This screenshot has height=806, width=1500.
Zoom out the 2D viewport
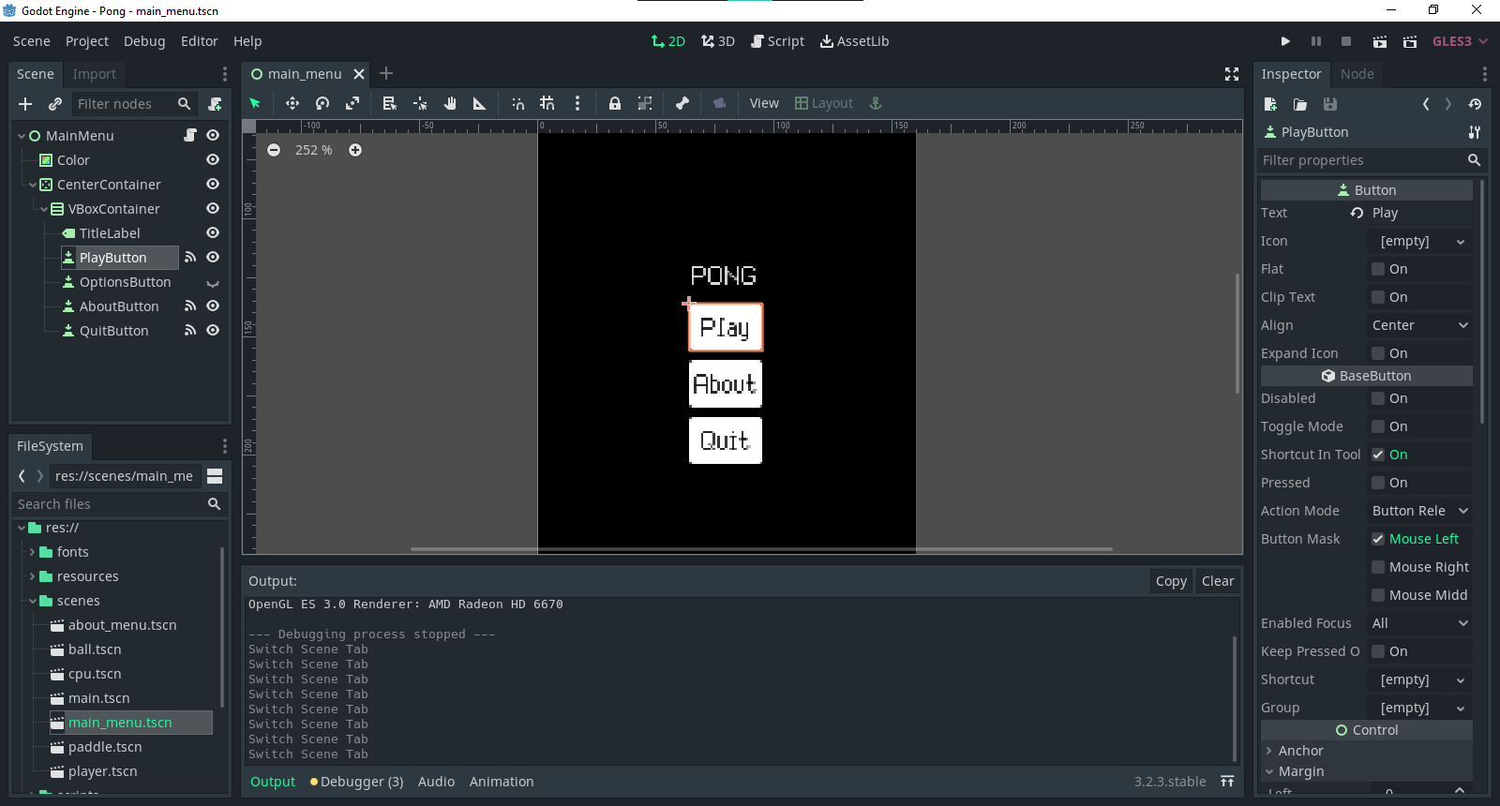click(x=274, y=150)
